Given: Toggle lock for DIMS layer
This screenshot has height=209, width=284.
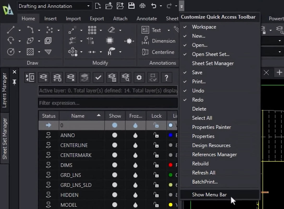Looking at the screenshot, I should [156, 165].
